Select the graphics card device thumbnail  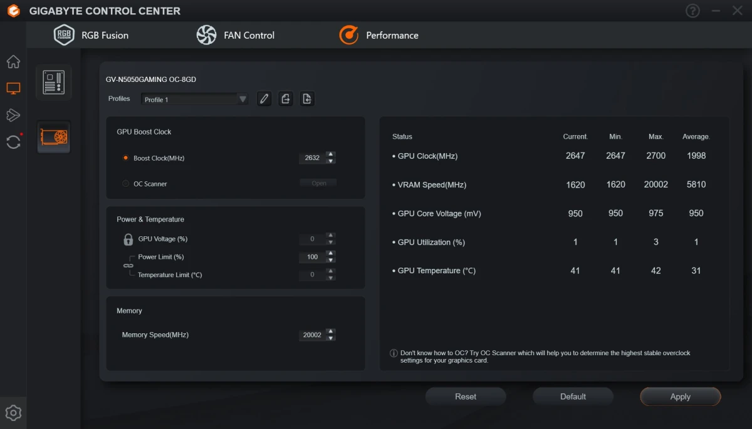click(53, 137)
